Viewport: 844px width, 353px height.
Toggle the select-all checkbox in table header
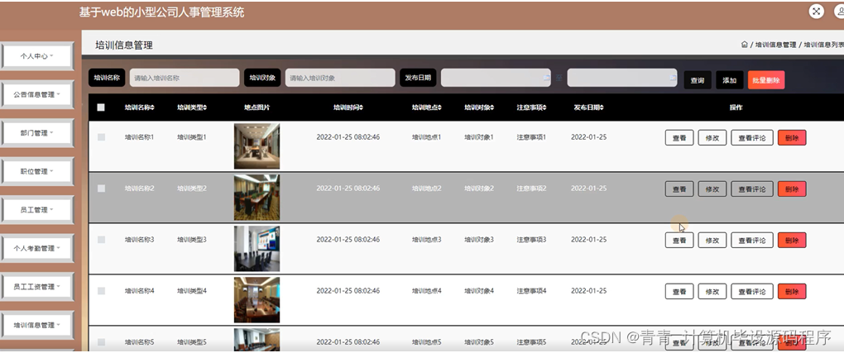click(x=101, y=107)
